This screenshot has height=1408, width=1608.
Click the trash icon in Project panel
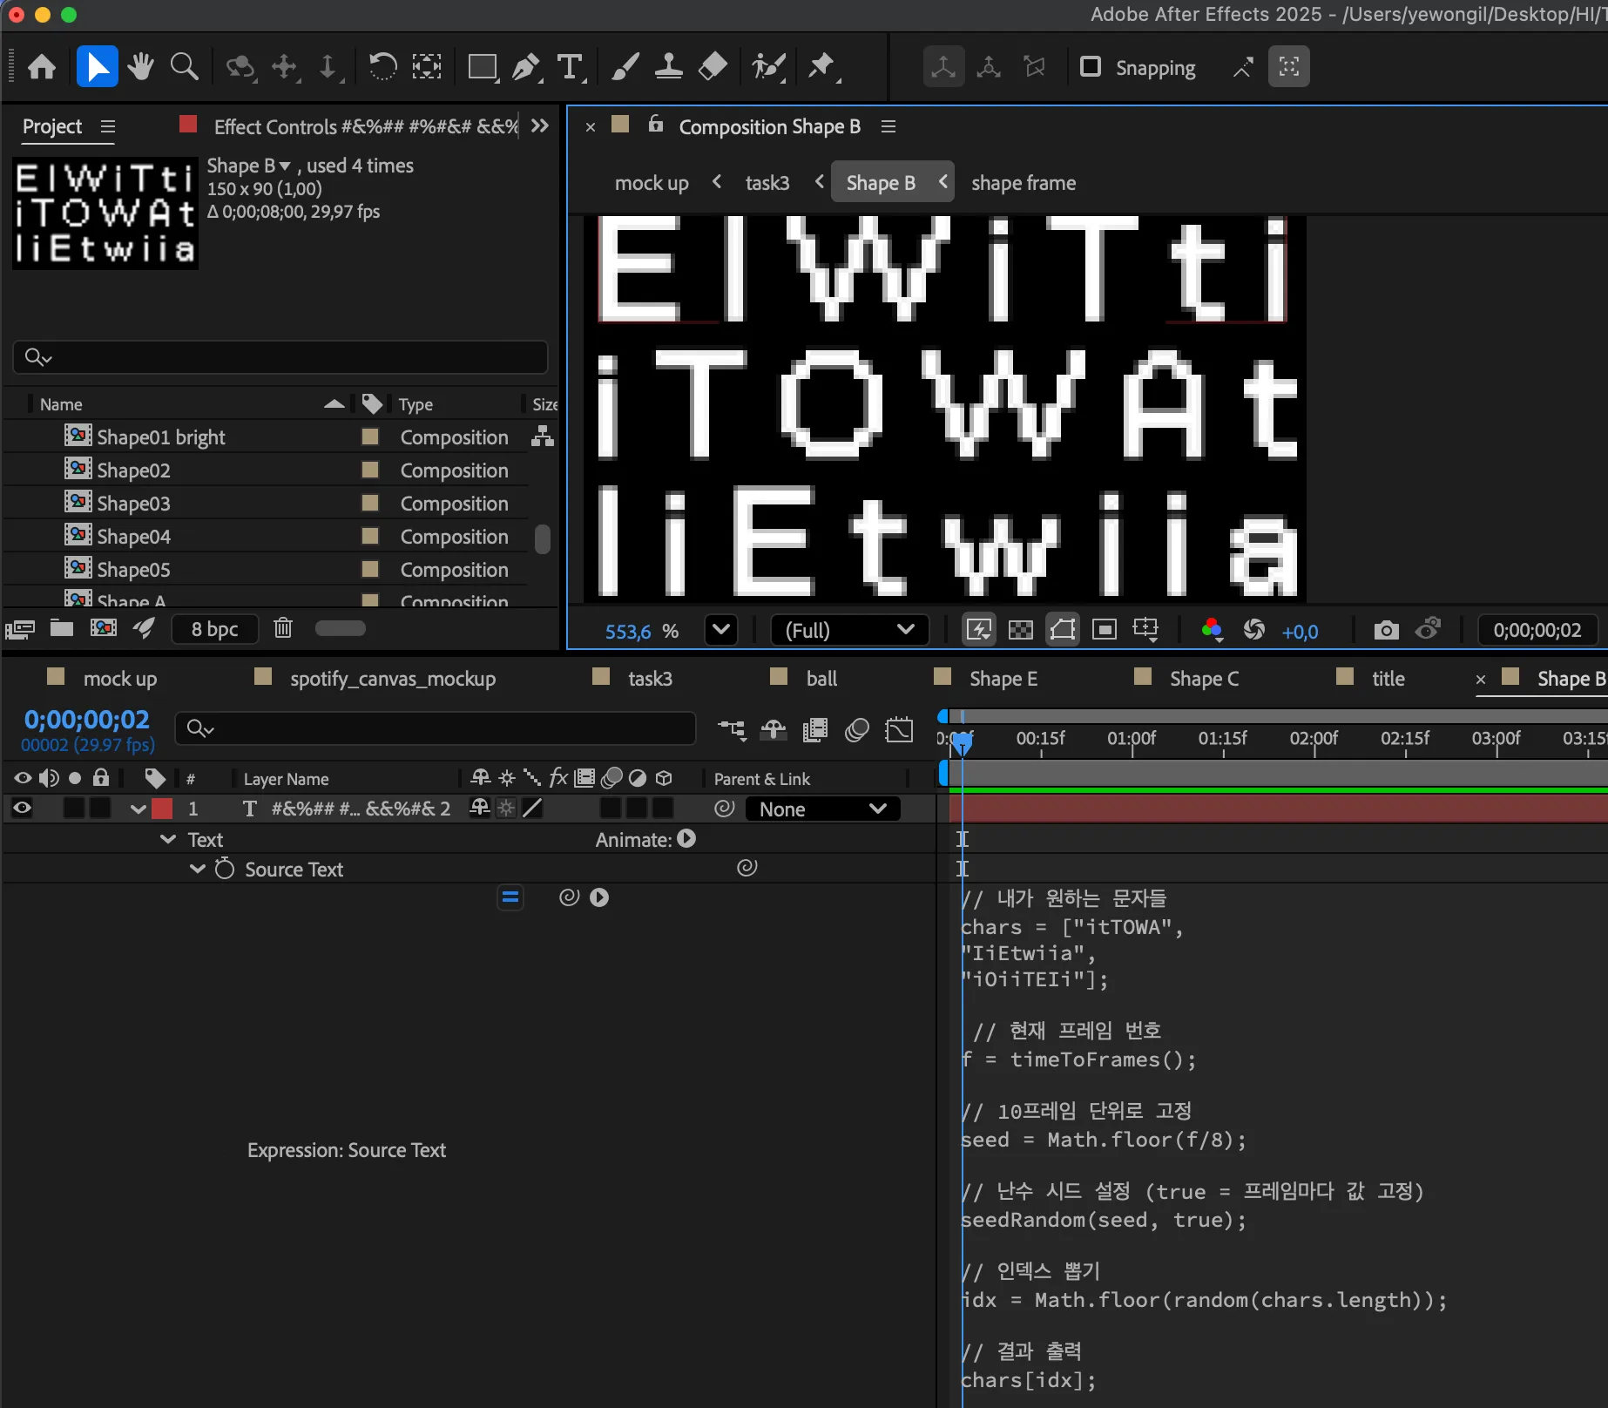click(283, 628)
